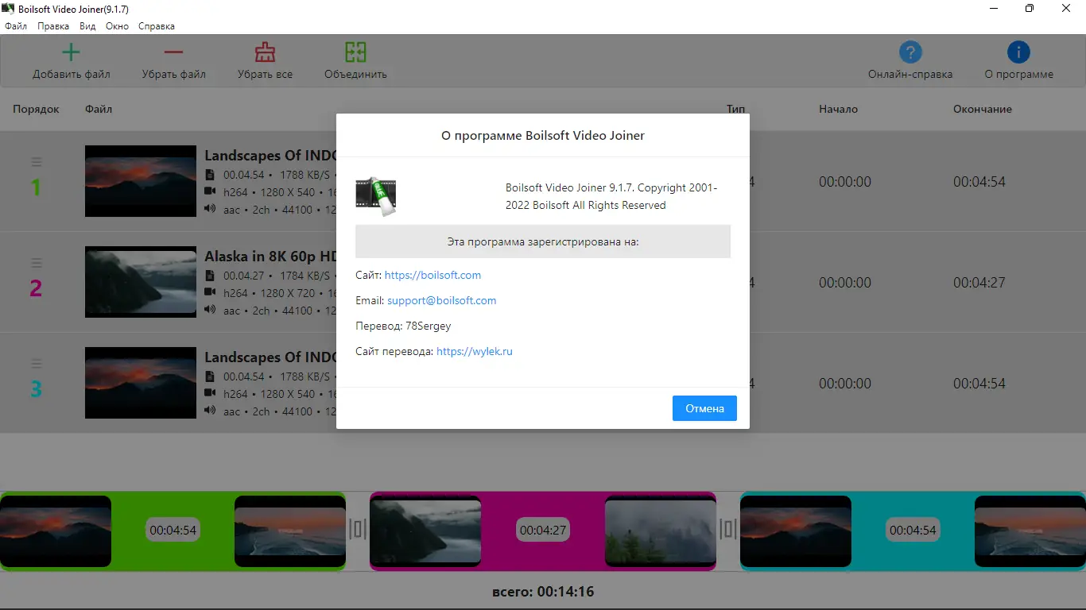Click the 00:04:54 duration badge on cyan clip

(913, 530)
